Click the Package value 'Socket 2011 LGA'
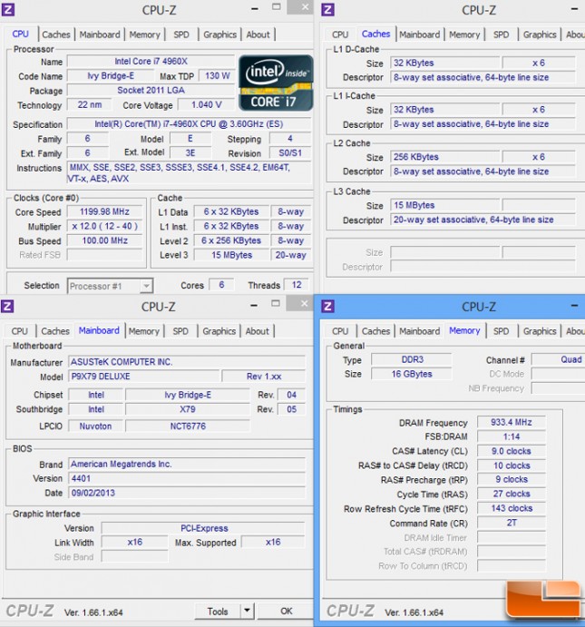This screenshot has height=627, width=585. tap(151, 91)
